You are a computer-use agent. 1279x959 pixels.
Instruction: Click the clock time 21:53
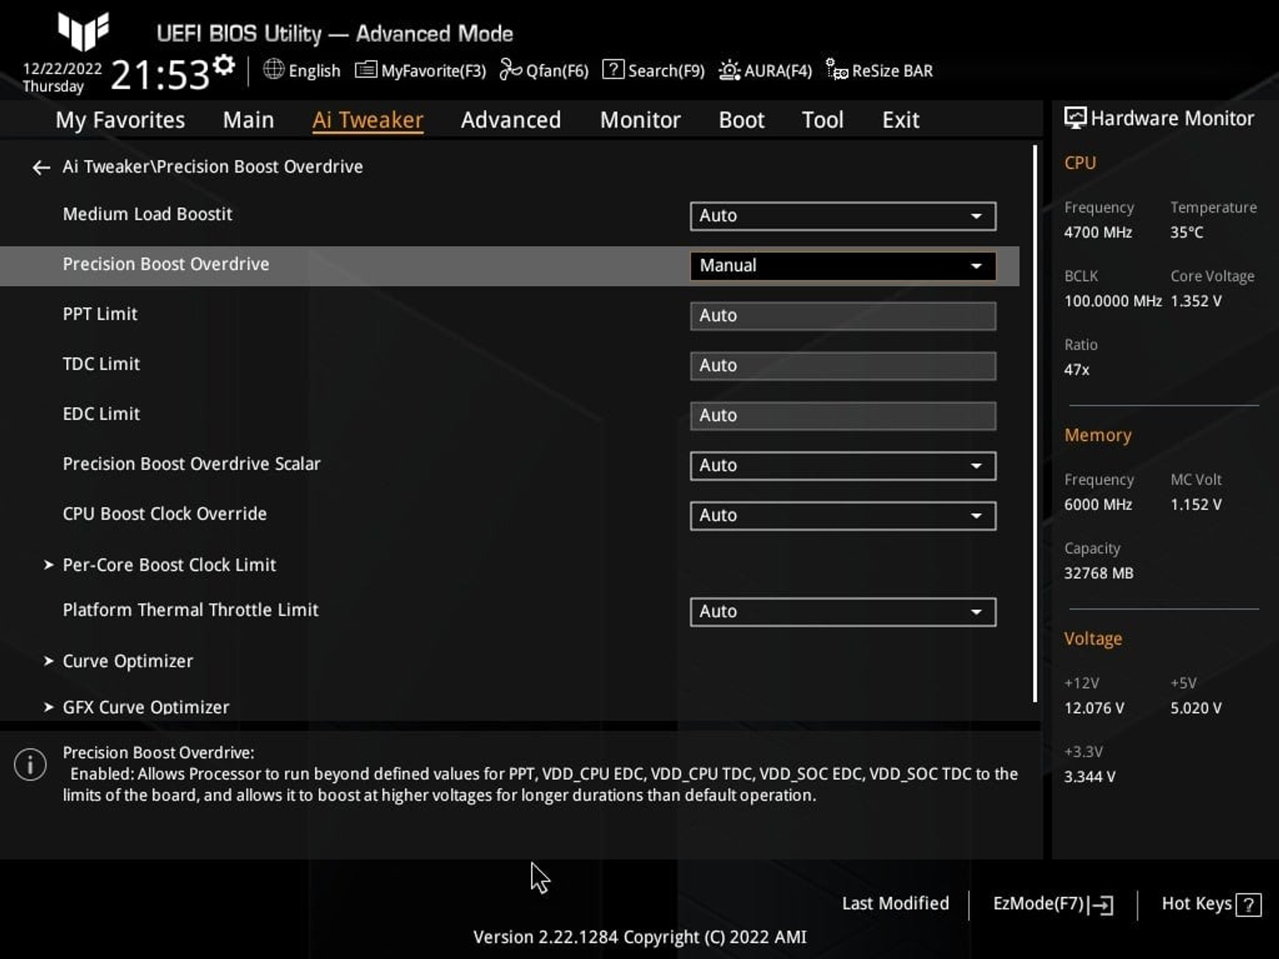161,75
